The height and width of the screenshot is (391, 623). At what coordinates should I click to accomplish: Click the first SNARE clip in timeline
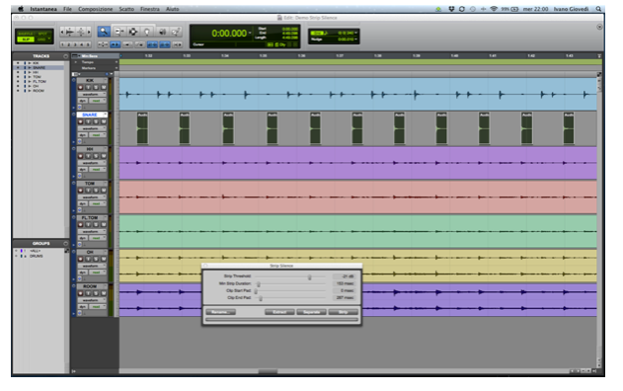point(142,128)
